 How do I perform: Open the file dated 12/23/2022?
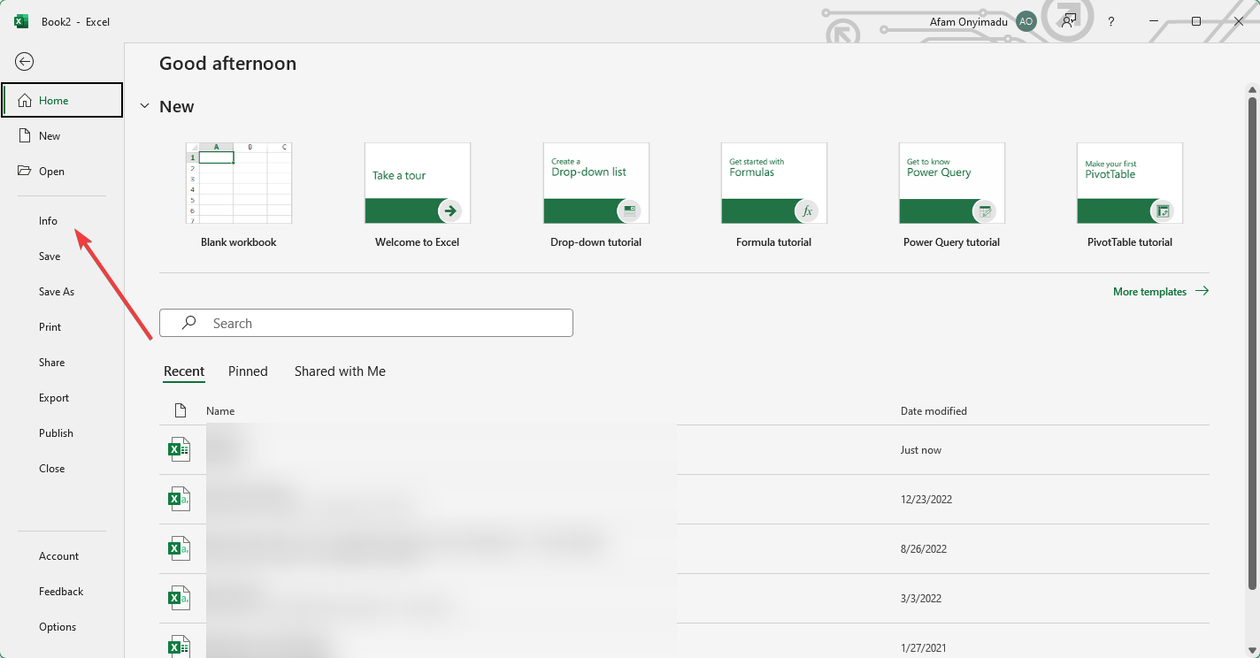click(684, 499)
